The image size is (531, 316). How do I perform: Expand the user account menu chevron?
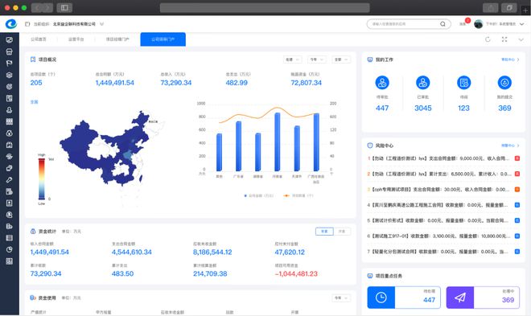(521, 24)
